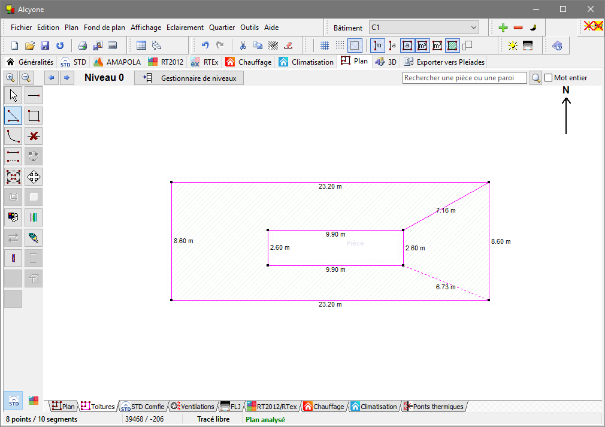Choose the arc curve drawing tool

(x=13, y=136)
